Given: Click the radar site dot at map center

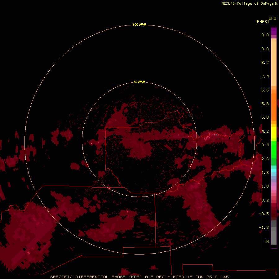Looking at the screenshot, I should [140, 140].
